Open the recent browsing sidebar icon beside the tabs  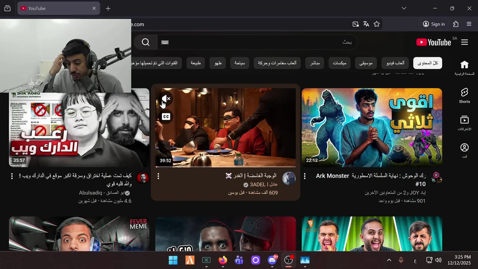coord(7,8)
